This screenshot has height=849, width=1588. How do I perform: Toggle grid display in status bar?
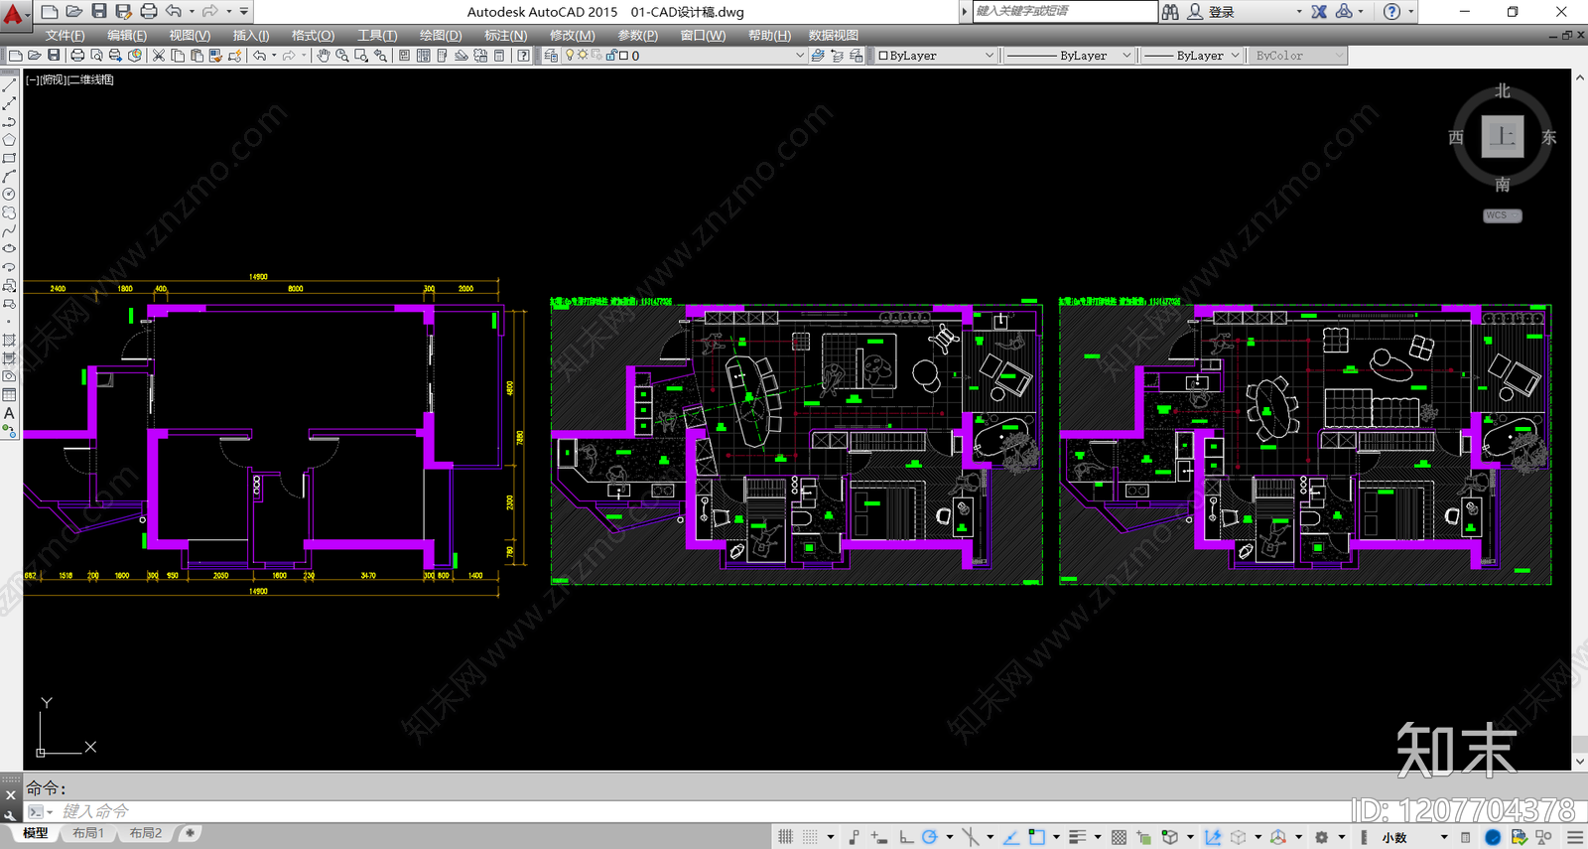coord(785,837)
